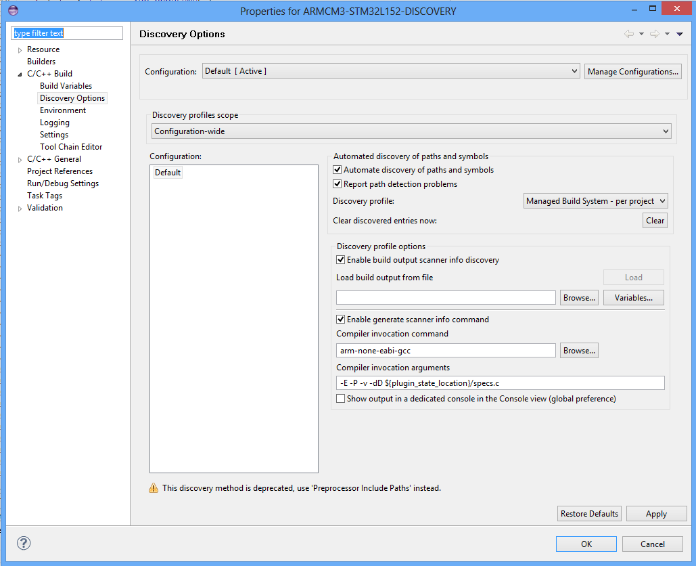Screen dimensions: 696x566
Task: Open the view menu triangle icon
Action: pos(680,35)
